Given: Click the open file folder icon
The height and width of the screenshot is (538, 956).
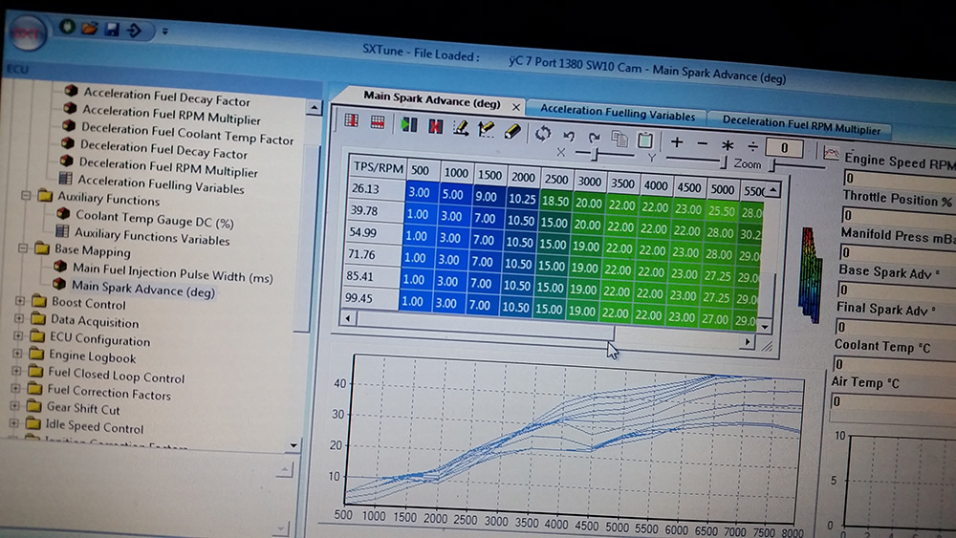Looking at the screenshot, I should 90,29.
